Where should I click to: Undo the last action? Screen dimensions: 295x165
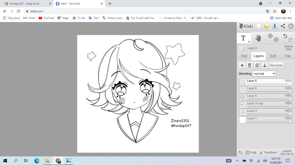(x=285, y=36)
